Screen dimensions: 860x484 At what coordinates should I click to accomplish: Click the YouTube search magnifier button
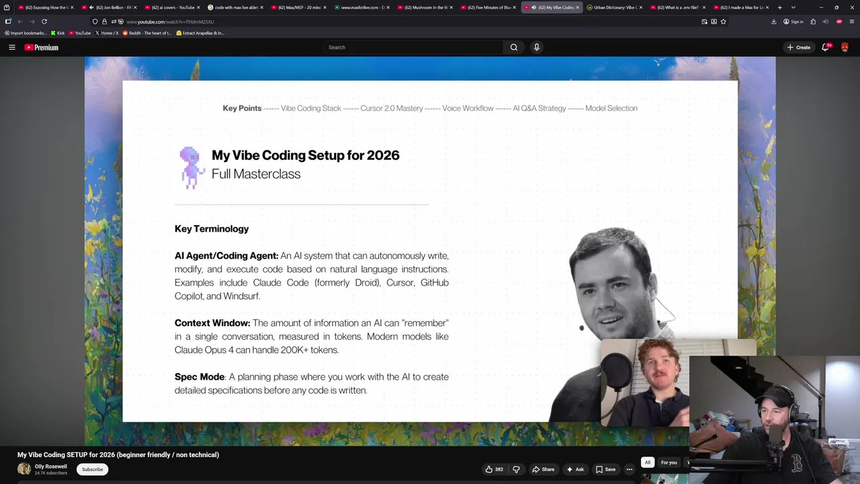[514, 47]
